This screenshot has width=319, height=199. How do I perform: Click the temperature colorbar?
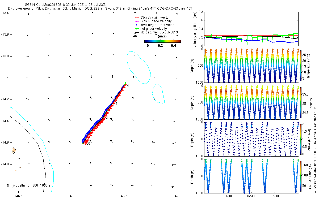coord(301,66)
